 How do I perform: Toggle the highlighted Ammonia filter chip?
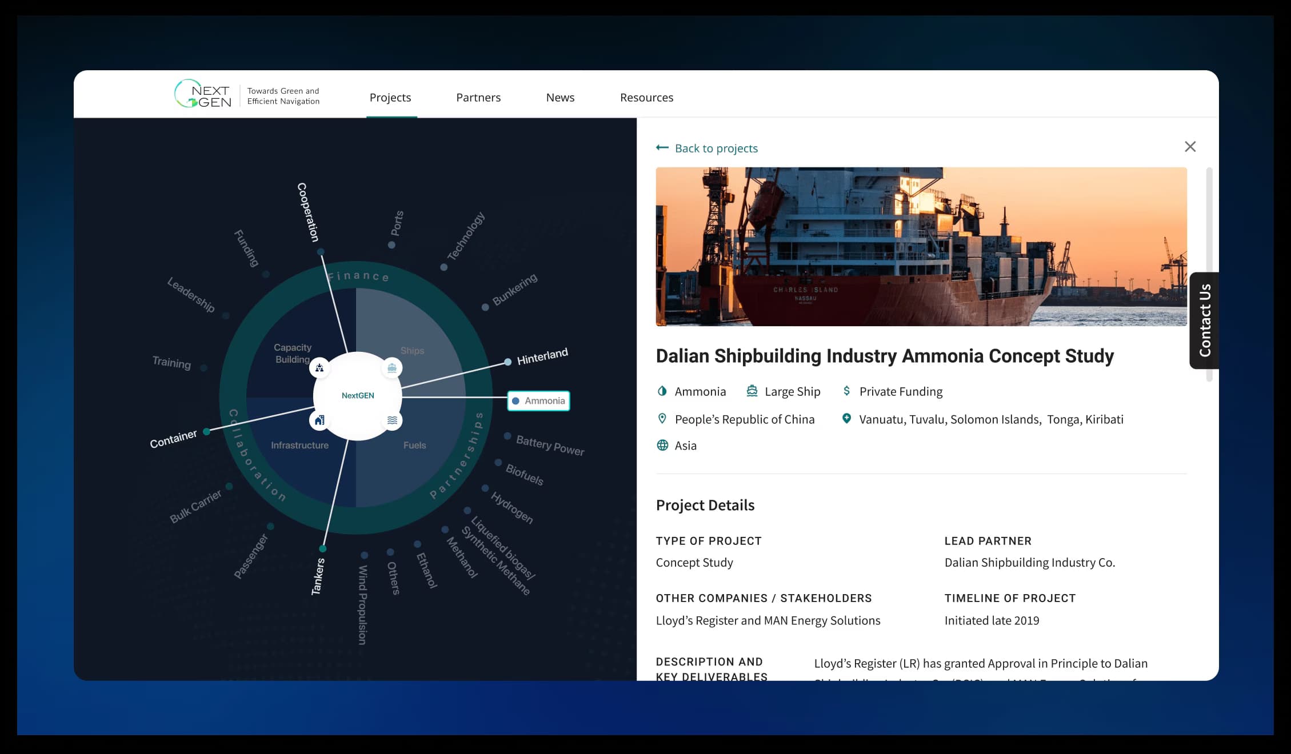538,401
